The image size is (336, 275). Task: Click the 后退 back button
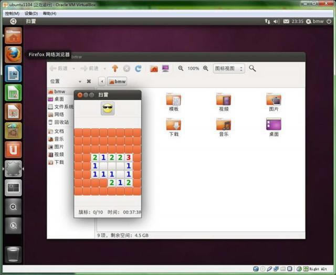pos(59,68)
